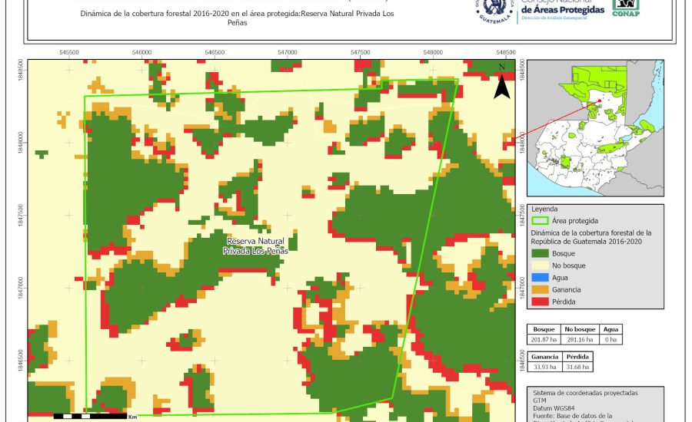Click the north arrow compass symbol
Screen dimensions: 692x422
pos(501,83)
